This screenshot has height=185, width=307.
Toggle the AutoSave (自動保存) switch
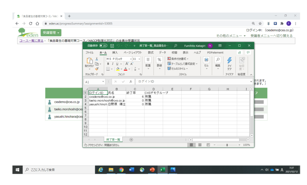pyautogui.click(x=103, y=46)
